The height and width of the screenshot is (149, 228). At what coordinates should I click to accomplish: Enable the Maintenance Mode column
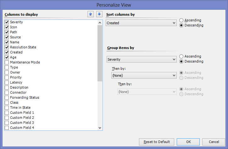coord(7,62)
